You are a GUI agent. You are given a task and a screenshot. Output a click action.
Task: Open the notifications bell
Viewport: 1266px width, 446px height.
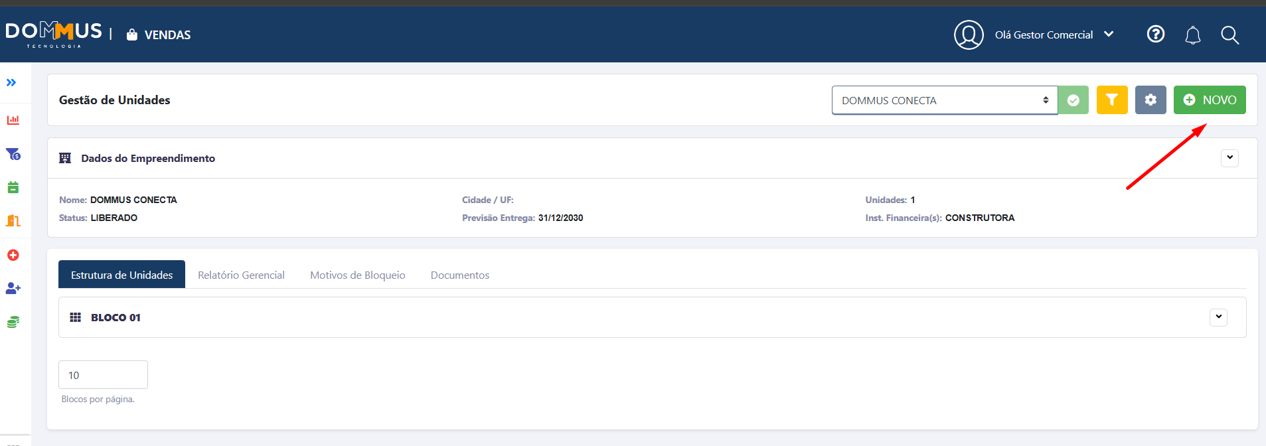pyautogui.click(x=1193, y=35)
